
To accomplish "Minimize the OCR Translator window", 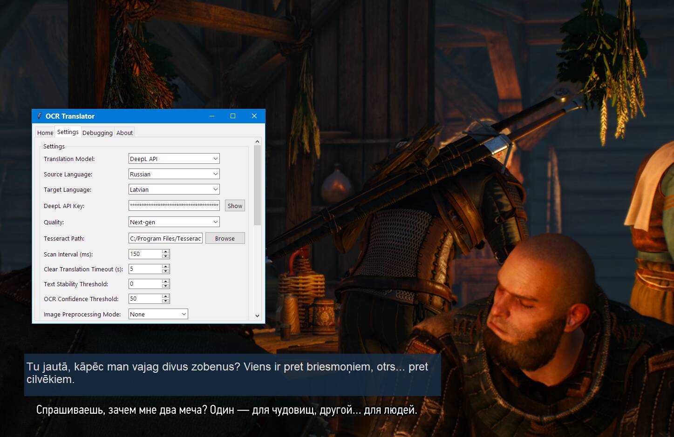I will click(212, 116).
